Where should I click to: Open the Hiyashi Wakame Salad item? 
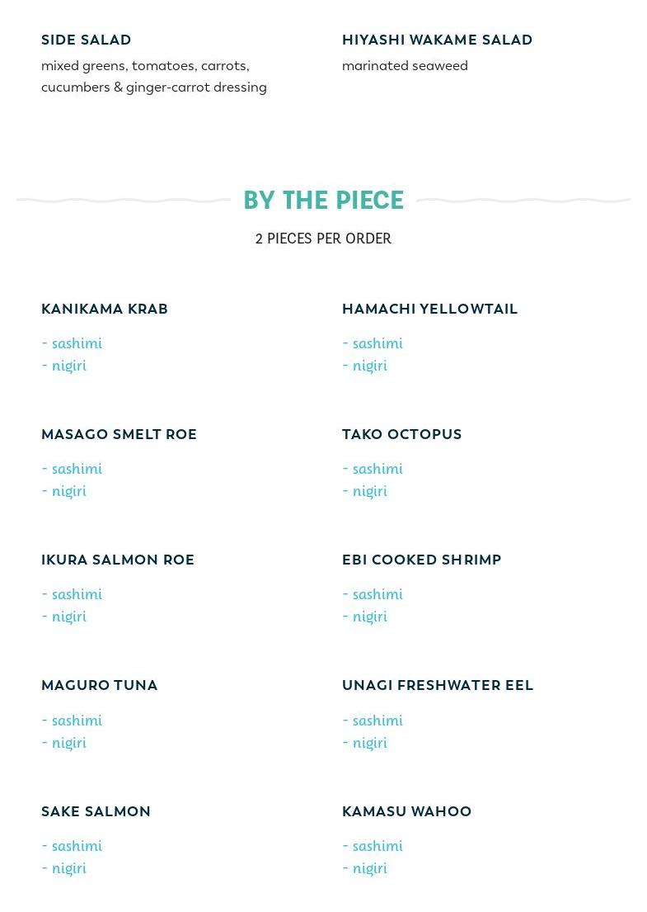[x=437, y=40]
